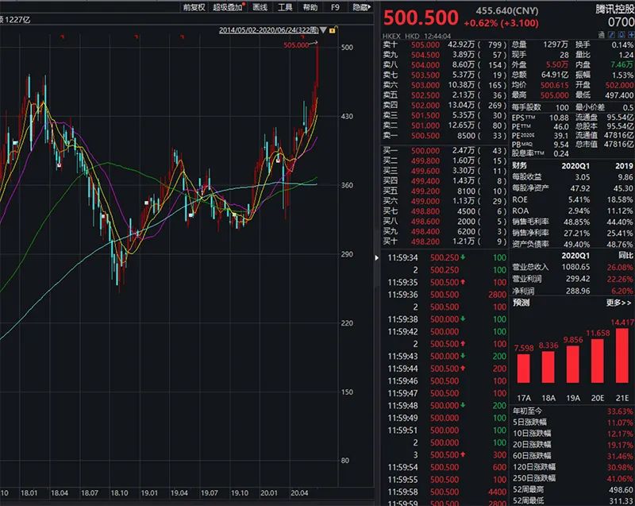Click the blue edit note icon under stock code
The image size is (635, 506).
(x=611, y=35)
